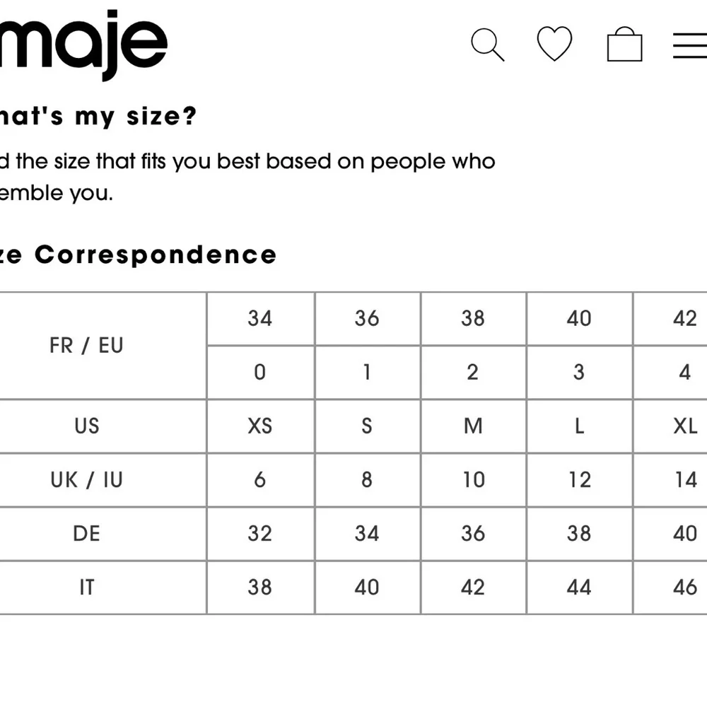The image size is (707, 707).
Task: Click XL in the US row
Action: (685, 426)
